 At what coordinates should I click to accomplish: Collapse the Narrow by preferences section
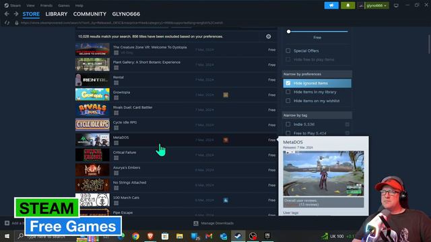coord(317,74)
